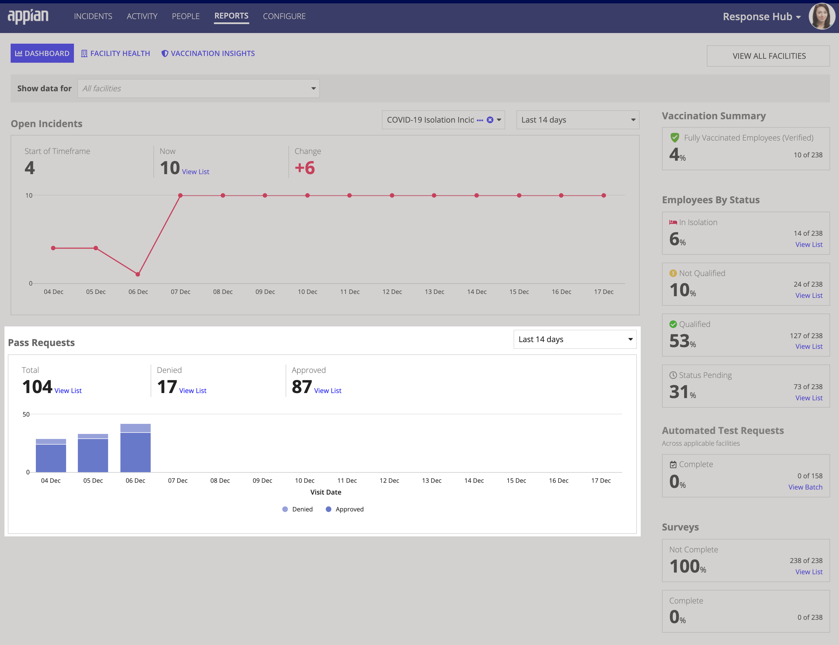Screen dimensions: 839x645
Task: View list of In Isolation employees
Action: (809, 245)
